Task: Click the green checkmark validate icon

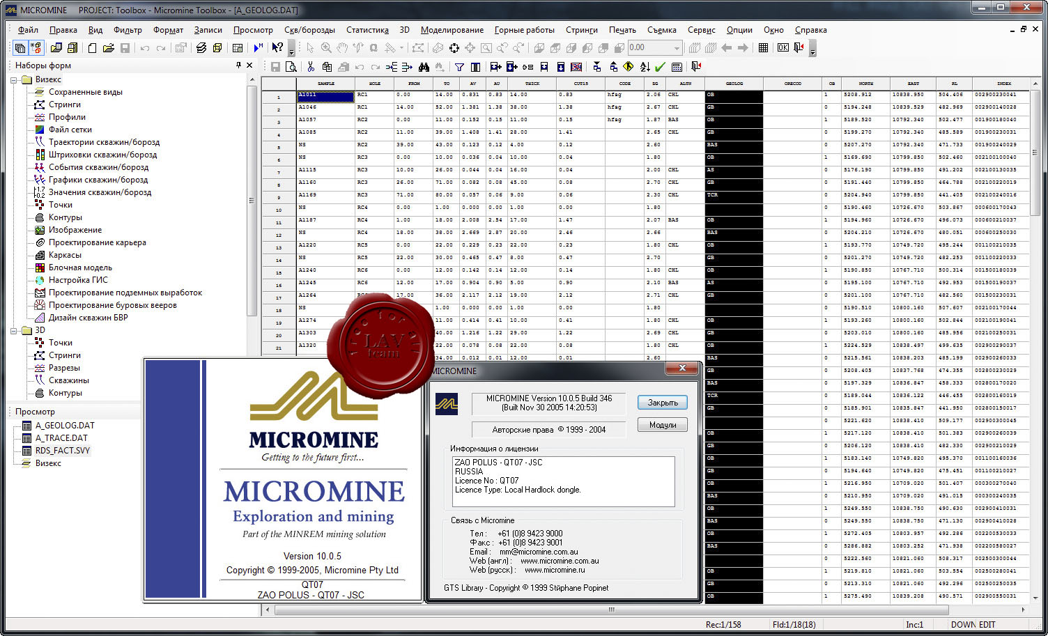Action: point(660,67)
